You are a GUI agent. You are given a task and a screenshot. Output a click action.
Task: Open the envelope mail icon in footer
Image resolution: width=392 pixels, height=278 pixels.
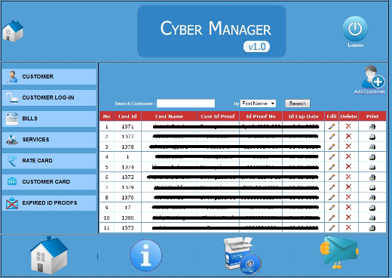pyautogui.click(x=339, y=252)
